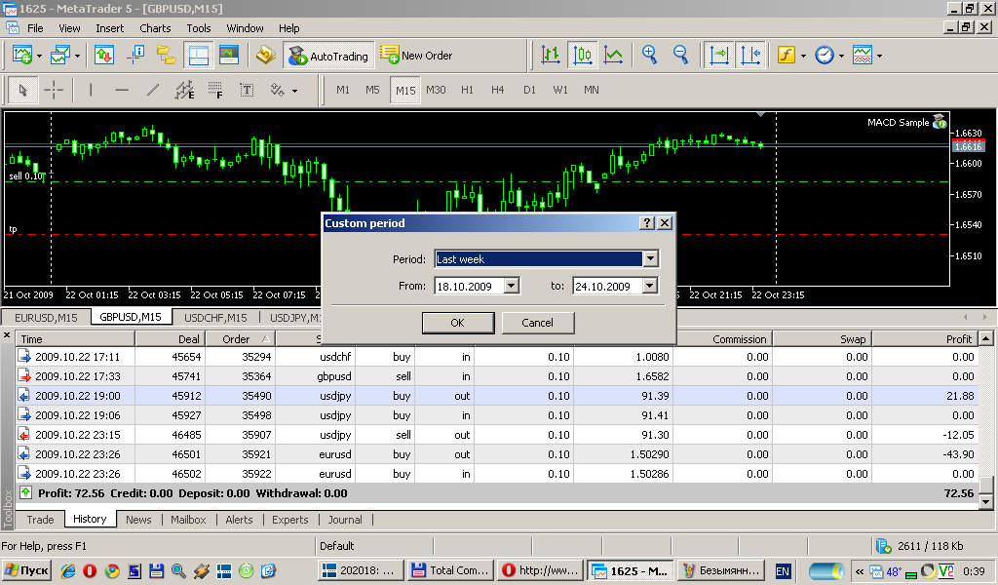This screenshot has height=585, width=998.
Task: Select the Crosshair tool
Action: pyautogui.click(x=54, y=91)
